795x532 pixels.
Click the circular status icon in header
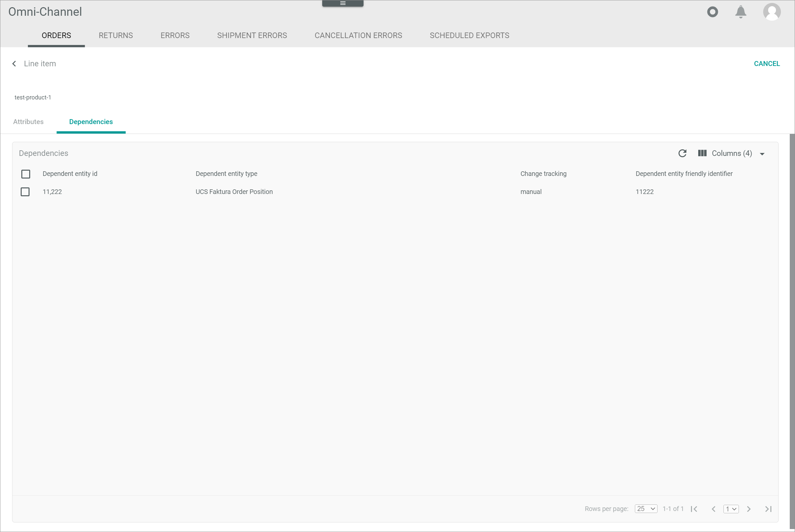click(x=712, y=12)
